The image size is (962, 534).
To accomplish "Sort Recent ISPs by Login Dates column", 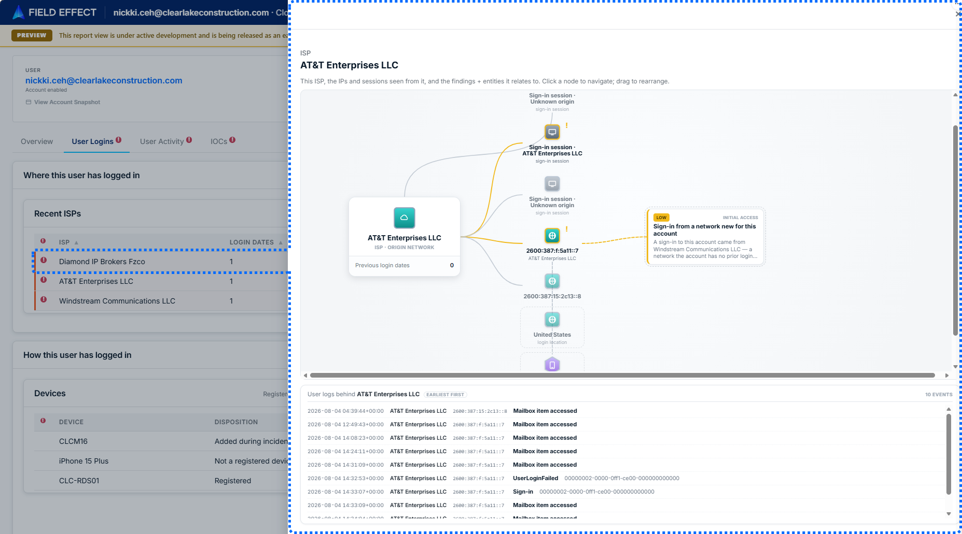I will coord(256,242).
